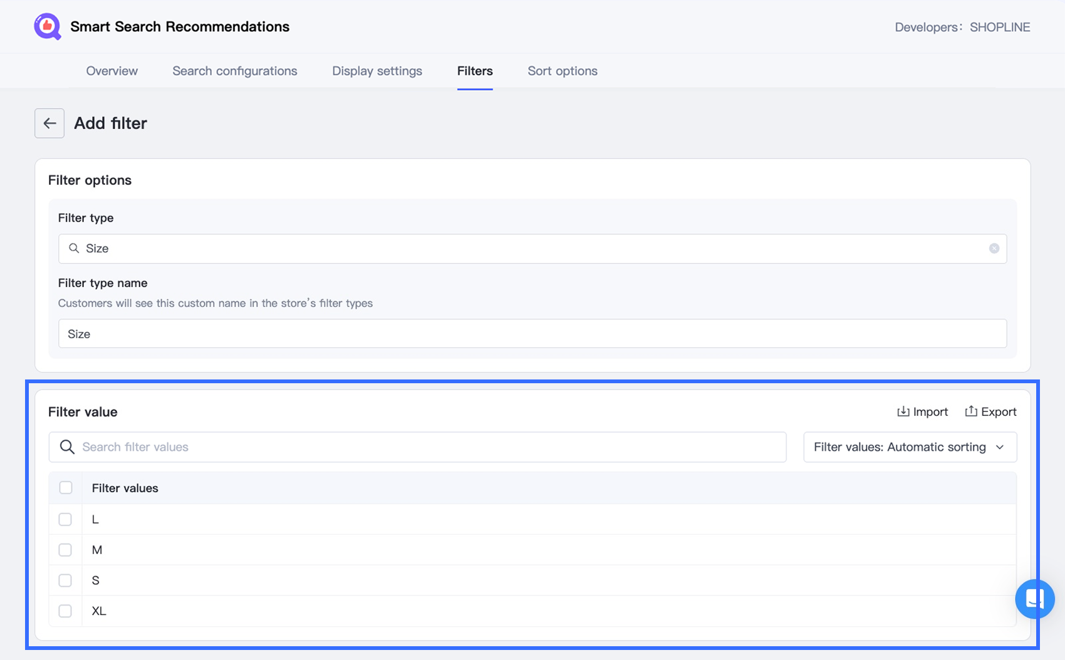Clear the Filter type field with X icon
The height and width of the screenshot is (660, 1065).
click(x=994, y=249)
